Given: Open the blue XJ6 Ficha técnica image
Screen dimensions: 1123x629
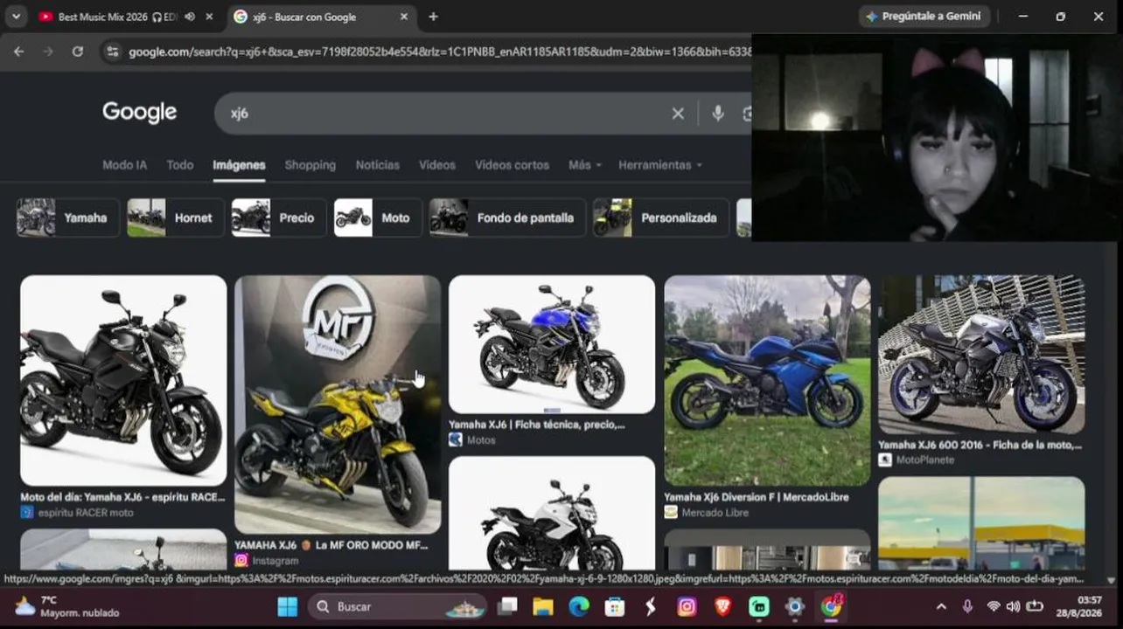Looking at the screenshot, I should [x=552, y=344].
